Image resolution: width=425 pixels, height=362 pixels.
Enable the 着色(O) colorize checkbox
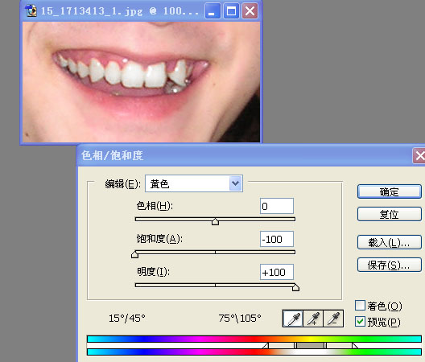tap(360, 306)
